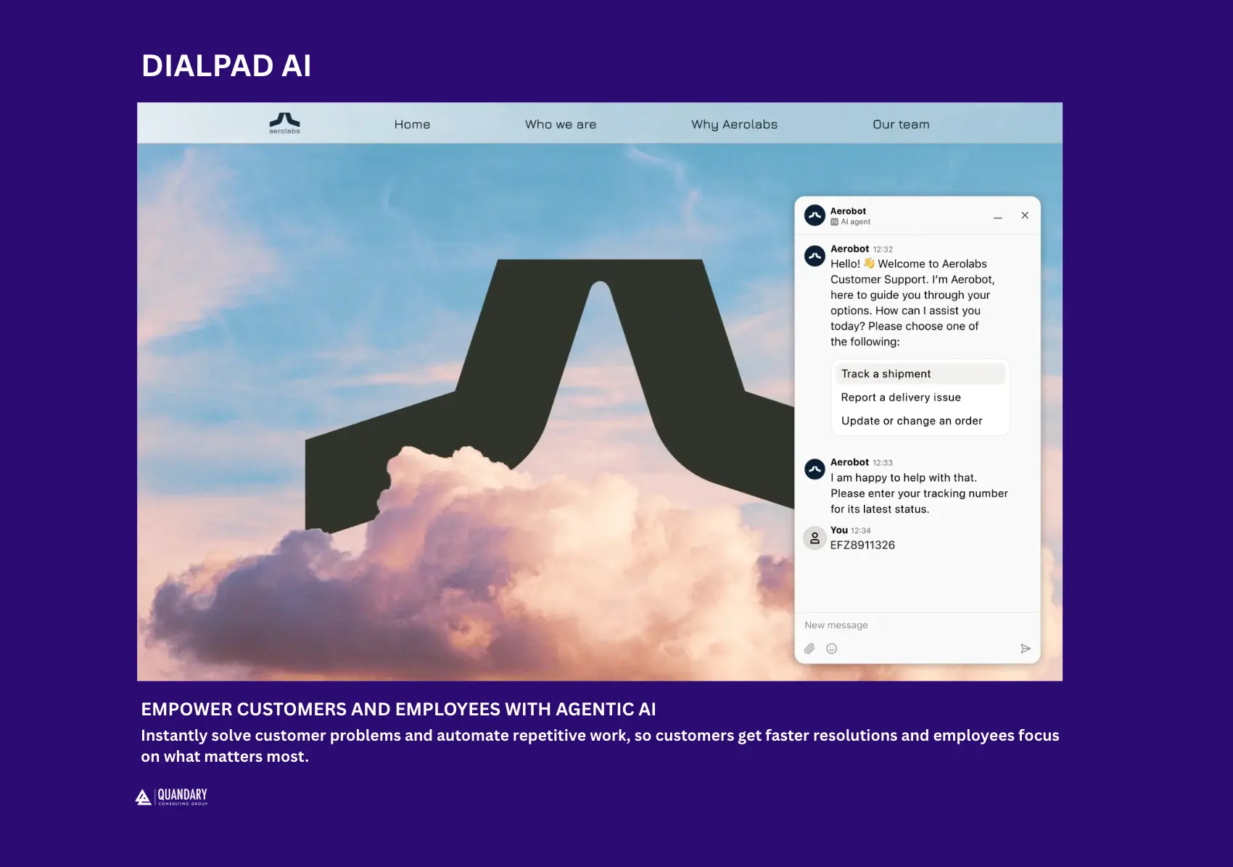Viewport: 1233px width, 867px height.
Task: Click the DIALPAD AI heading
Action: click(226, 66)
